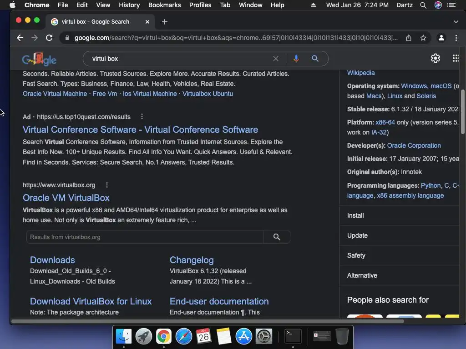Open the Bookmarks menu
466x349 pixels.
[x=165, y=5]
